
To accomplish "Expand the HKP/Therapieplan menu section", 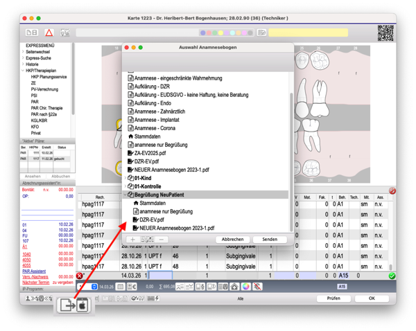I will pyautogui.click(x=23, y=71).
